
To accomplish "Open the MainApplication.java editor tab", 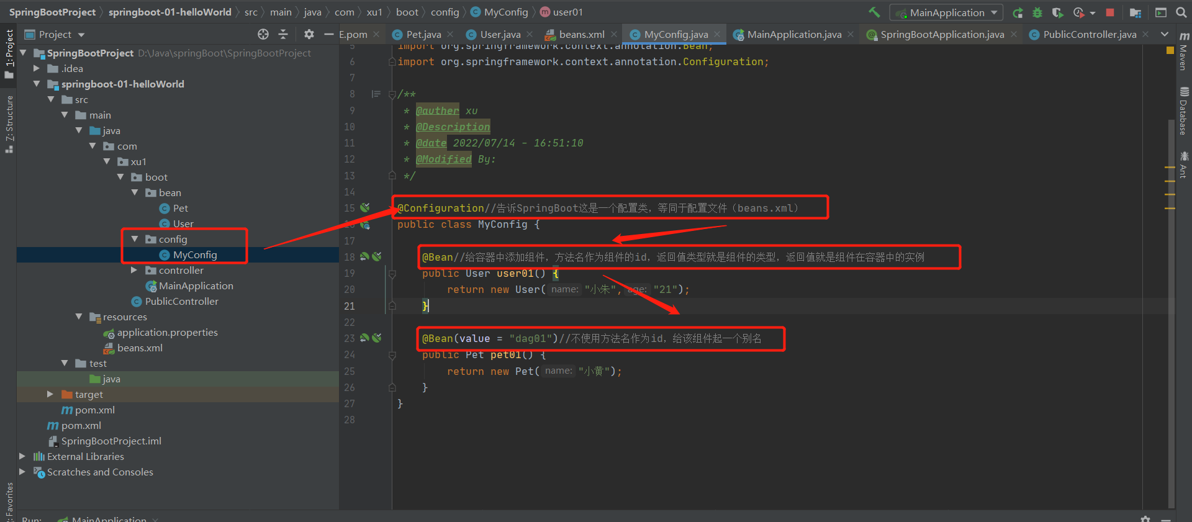I will pyautogui.click(x=794, y=35).
